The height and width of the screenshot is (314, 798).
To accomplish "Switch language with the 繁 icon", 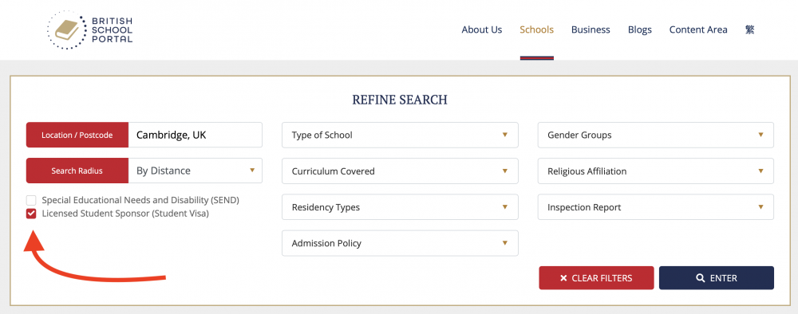I will (x=749, y=29).
